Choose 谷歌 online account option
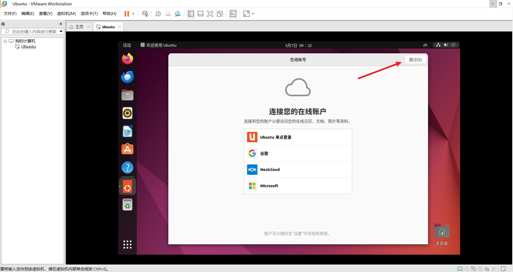The width and height of the screenshot is (513, 272). (x=298, y=153)
